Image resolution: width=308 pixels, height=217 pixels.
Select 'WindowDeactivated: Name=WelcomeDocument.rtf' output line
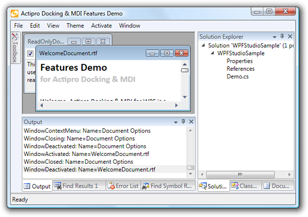pos(89,169)
